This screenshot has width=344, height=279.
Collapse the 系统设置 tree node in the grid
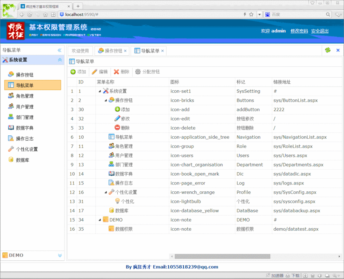(100, 91)
